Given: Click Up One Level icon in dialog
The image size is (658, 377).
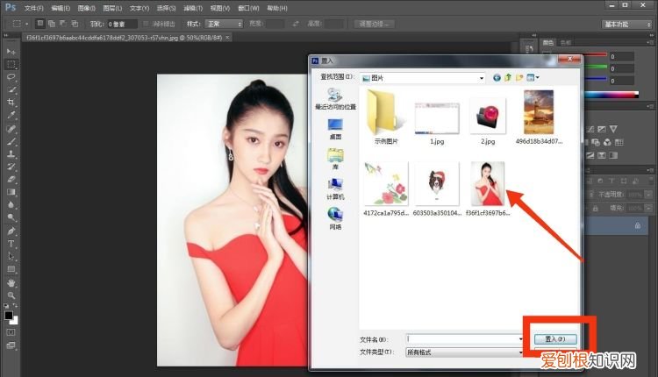Looking at the screenshot, I should click(508, 77).
